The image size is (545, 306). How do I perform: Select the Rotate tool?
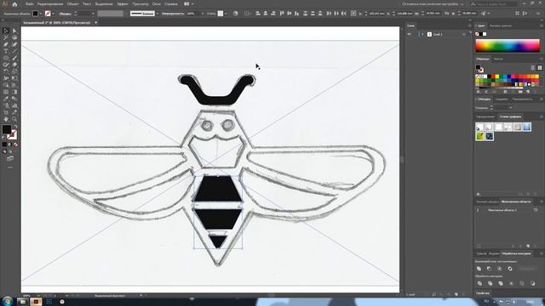(6, 71)
